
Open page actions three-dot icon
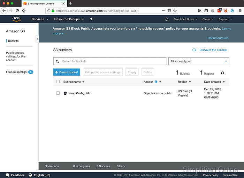pyautogui.click(x=163, y=11)
